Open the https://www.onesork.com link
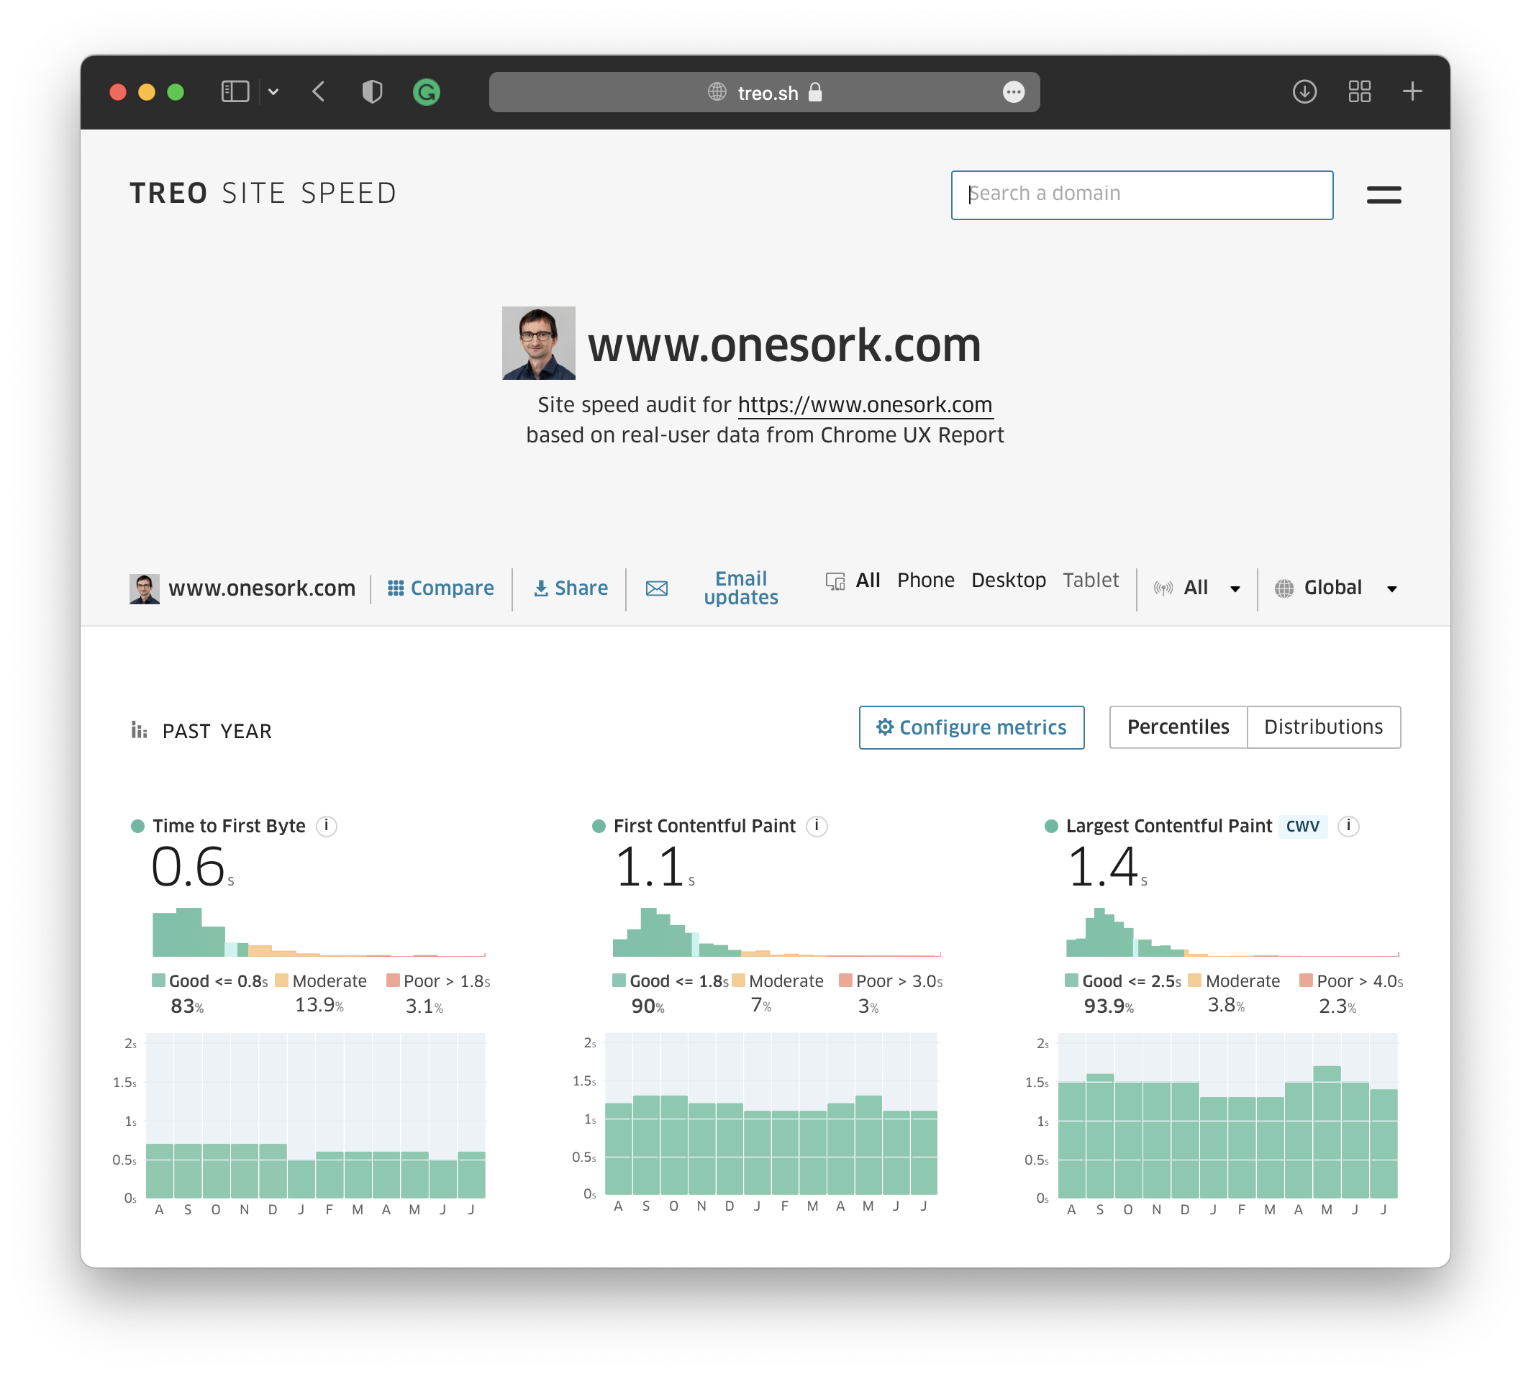1531x1374 pixels. coord(864,406)
